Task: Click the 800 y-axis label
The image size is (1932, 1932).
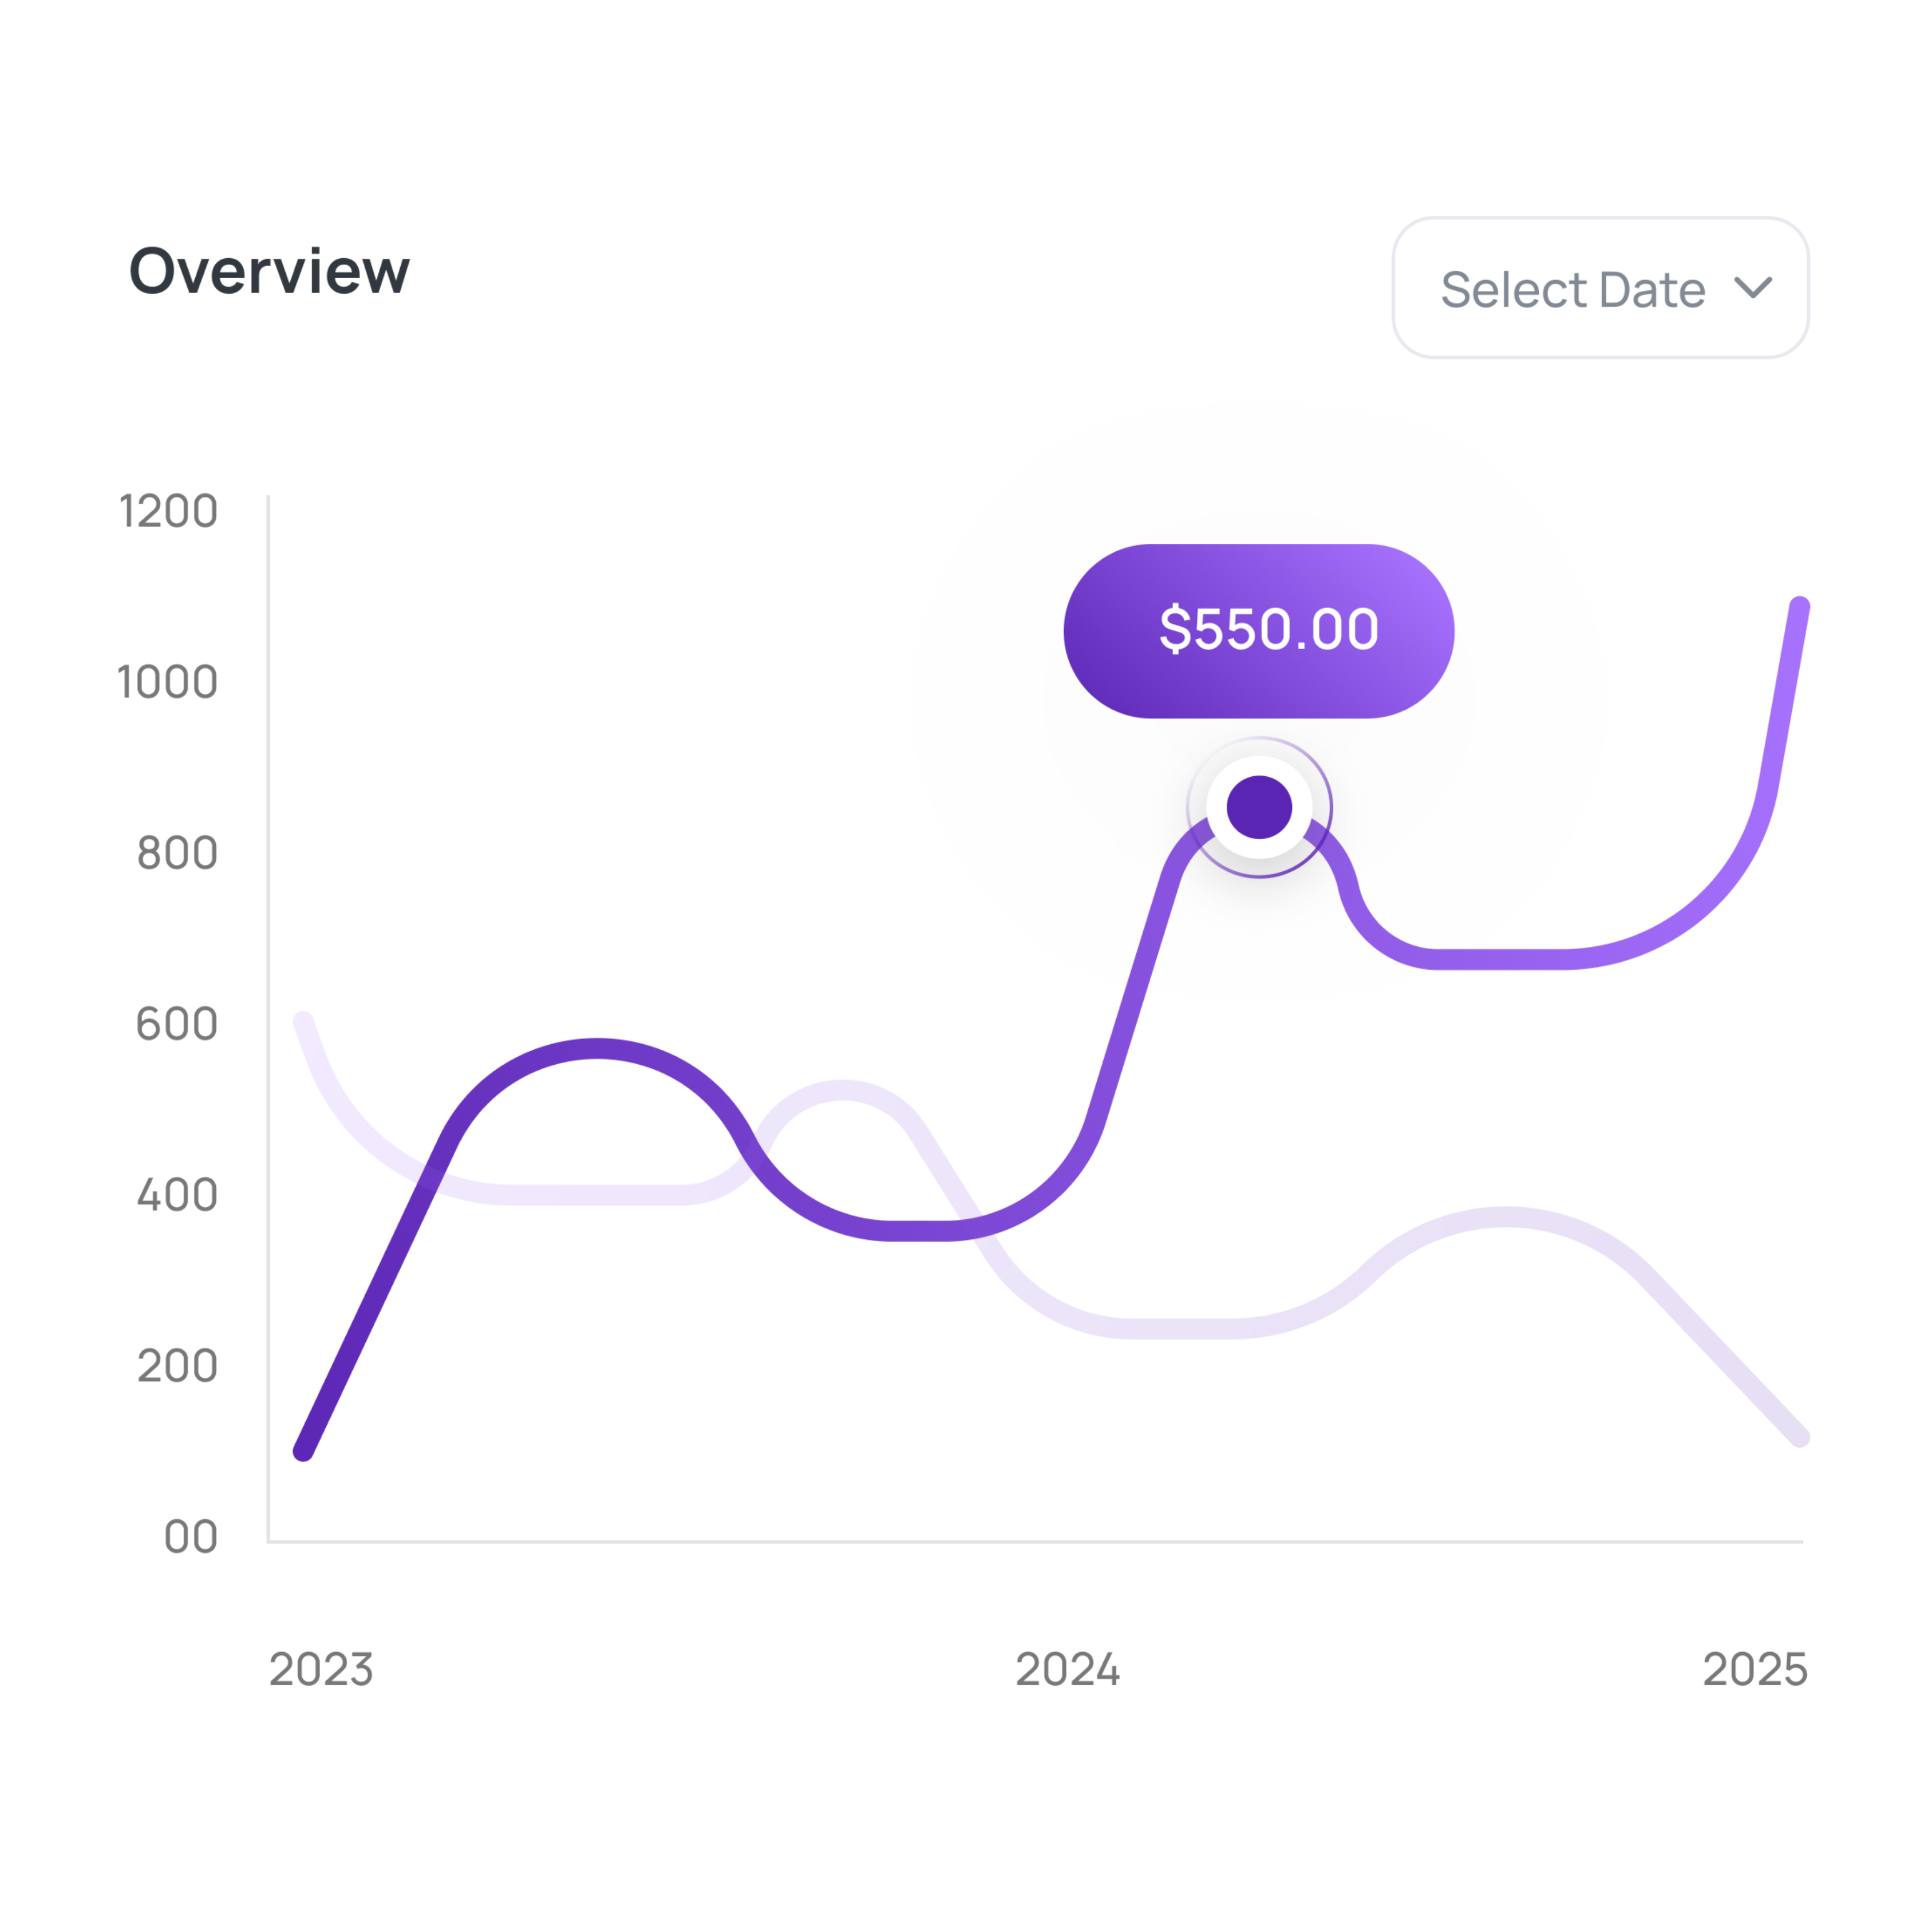Action: pos(177,853)
